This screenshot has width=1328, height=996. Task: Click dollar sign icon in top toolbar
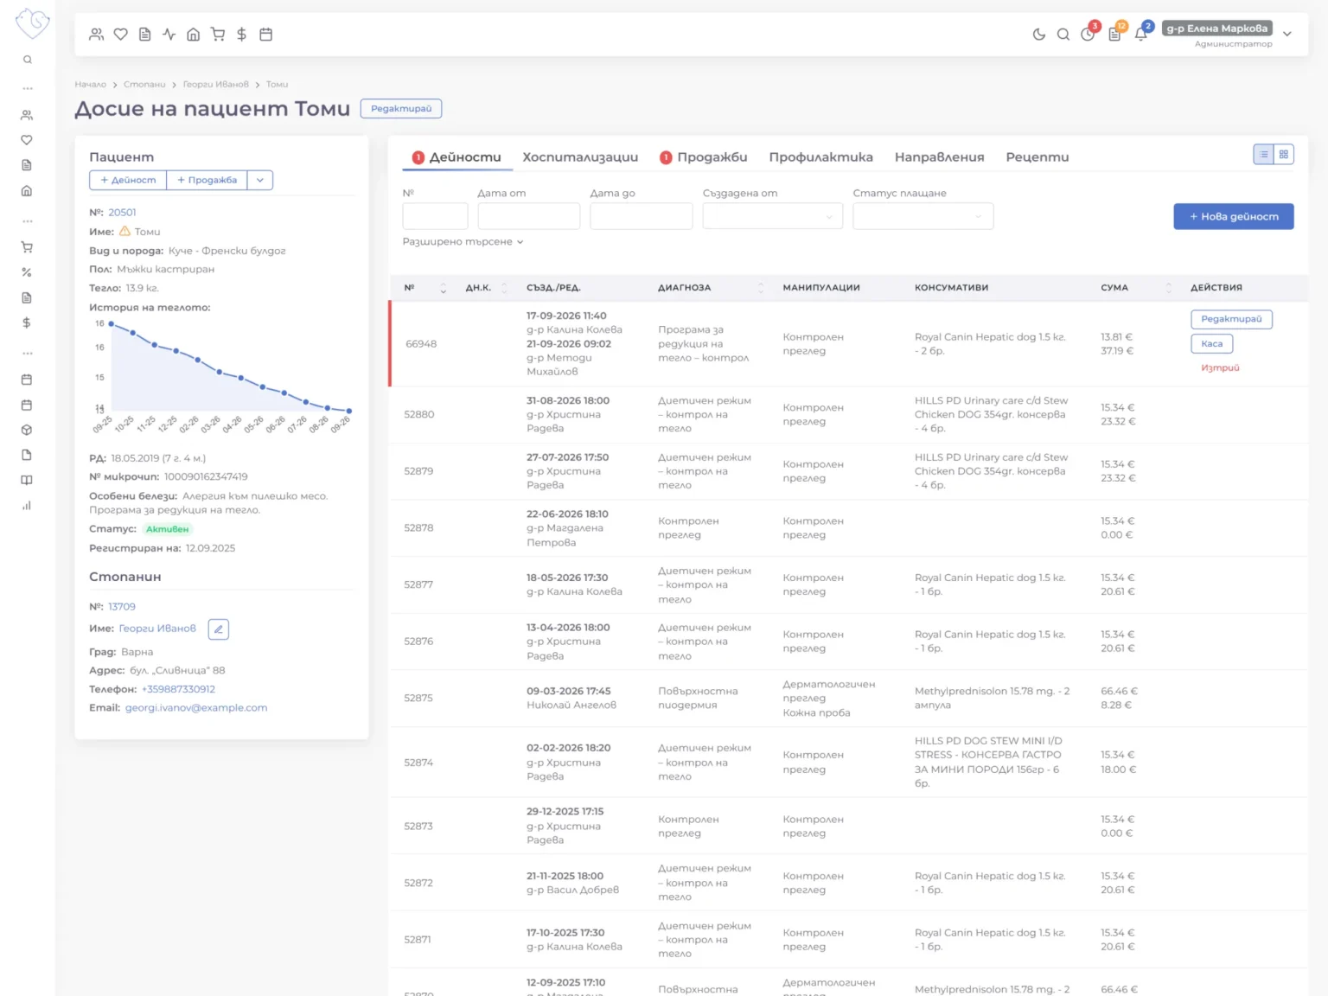(x=242, y=35)
